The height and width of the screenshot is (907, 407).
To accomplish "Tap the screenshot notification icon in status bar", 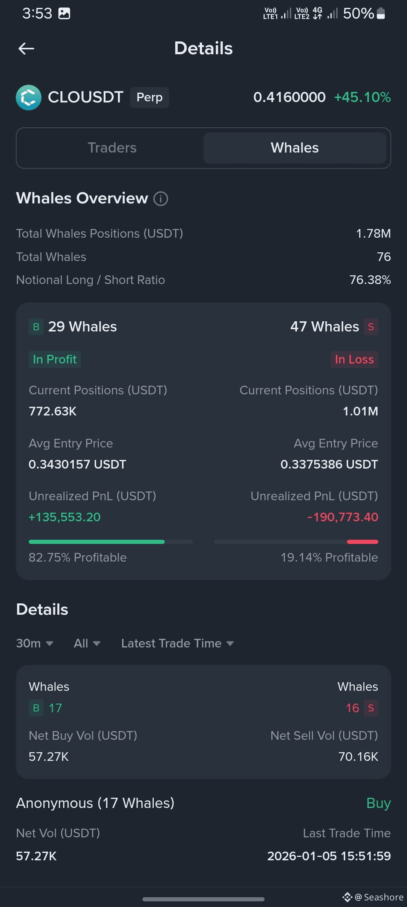I will coord(64,14).
